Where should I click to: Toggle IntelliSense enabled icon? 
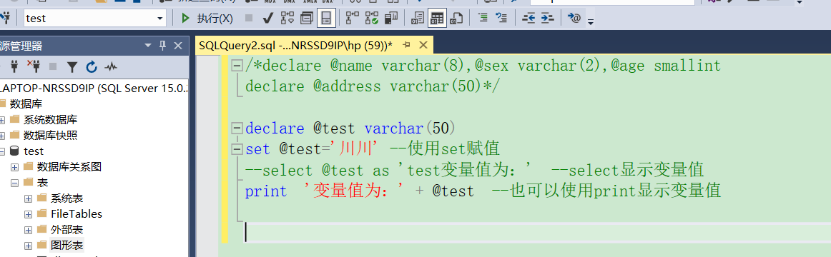326,19
